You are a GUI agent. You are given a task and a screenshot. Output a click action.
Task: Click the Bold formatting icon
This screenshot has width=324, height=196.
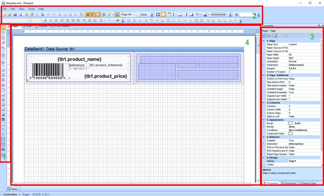click(x=45, y=20)
